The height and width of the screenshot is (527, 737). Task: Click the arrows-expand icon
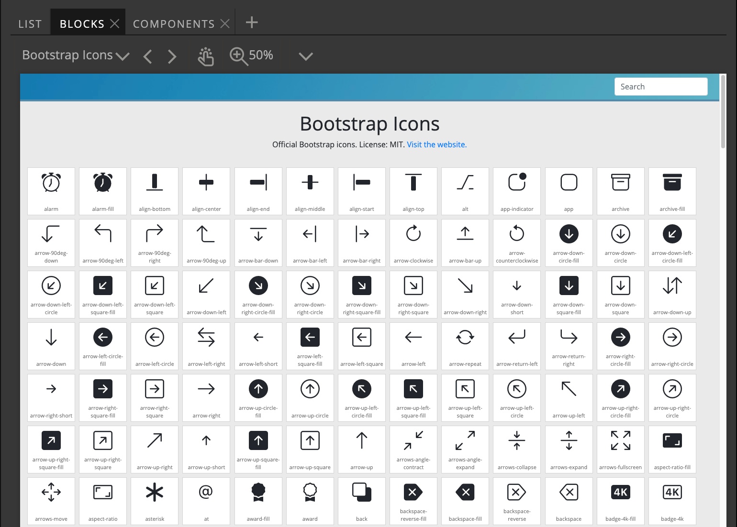[x=569, y=450]
